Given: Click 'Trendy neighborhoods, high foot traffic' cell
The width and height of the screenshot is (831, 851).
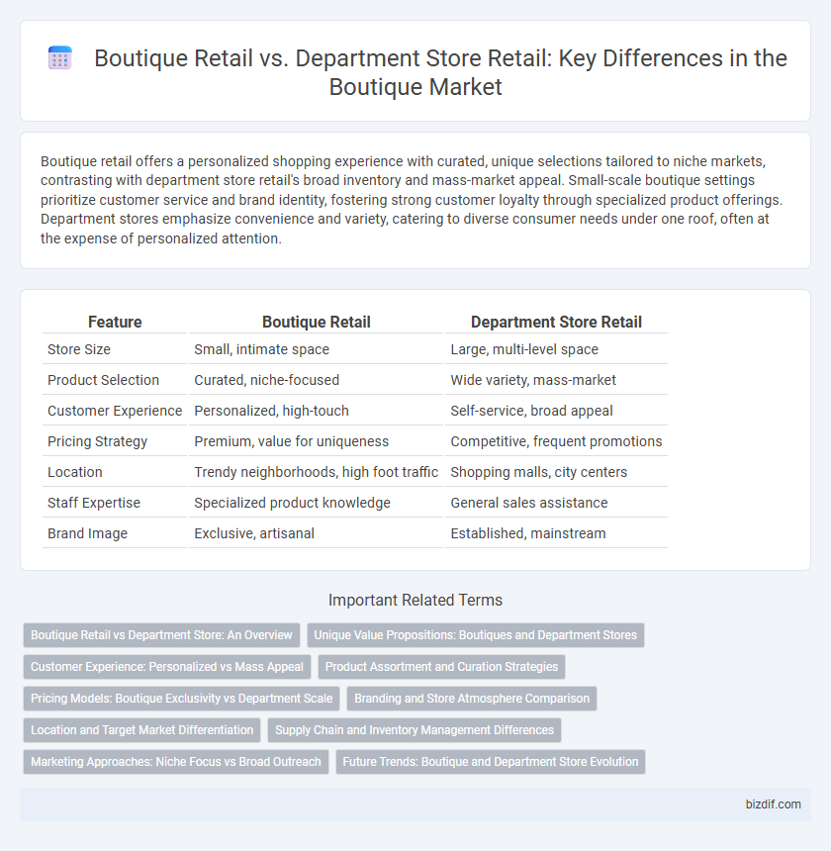Looking at the screenshot, I should (x=316, y=472).
